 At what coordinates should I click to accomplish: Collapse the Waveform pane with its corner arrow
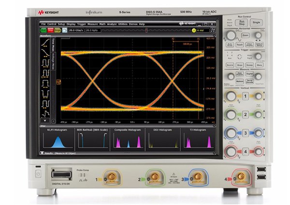(214, 35)
